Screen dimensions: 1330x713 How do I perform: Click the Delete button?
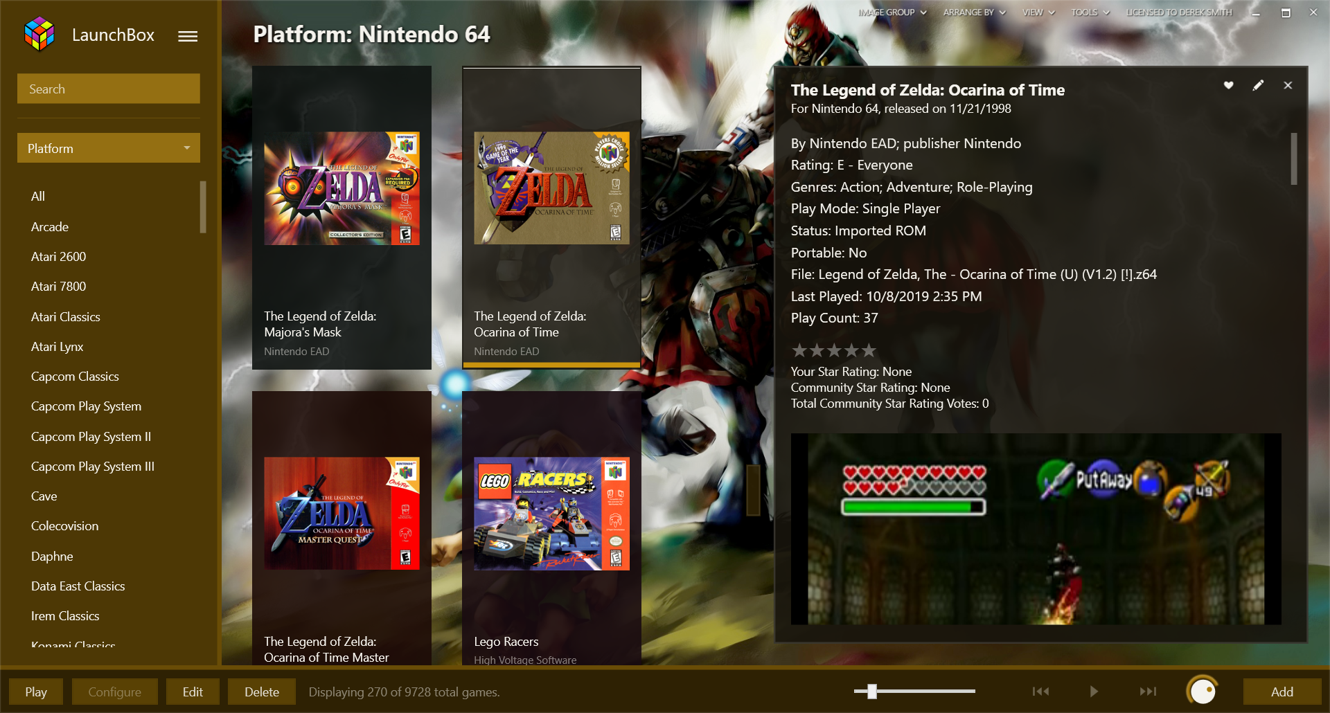click(x=262, y=692)
